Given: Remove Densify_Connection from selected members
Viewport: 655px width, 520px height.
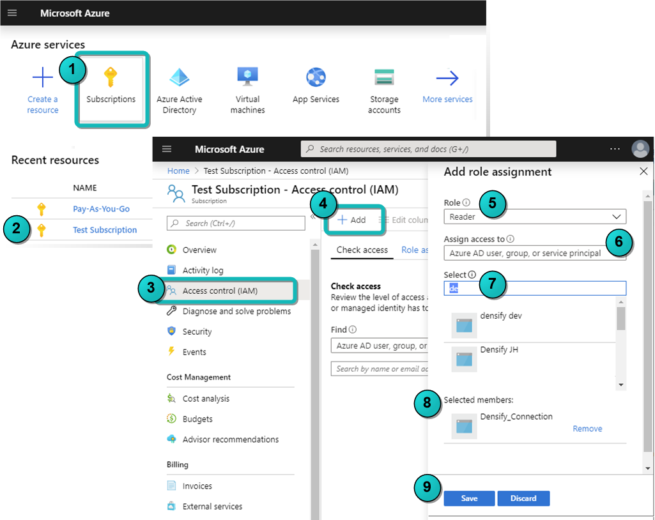Looking at the screenshot, I should (x=587, y=429).
